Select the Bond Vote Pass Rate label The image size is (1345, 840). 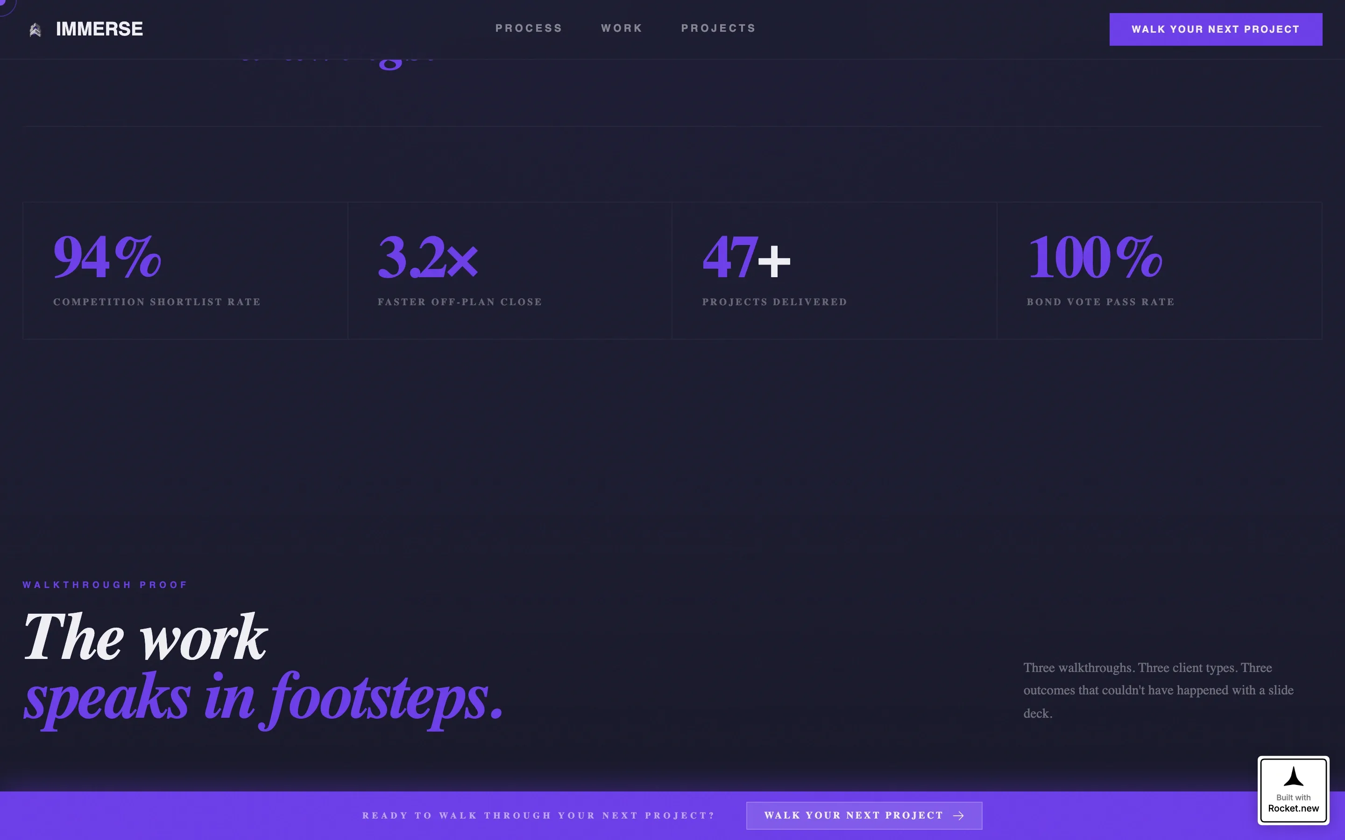coord(1100,301)
